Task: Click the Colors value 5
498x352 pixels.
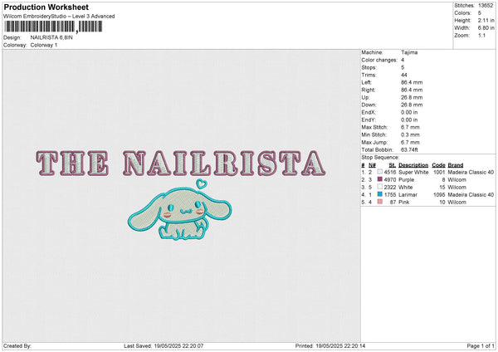Action: coord(480,13)
